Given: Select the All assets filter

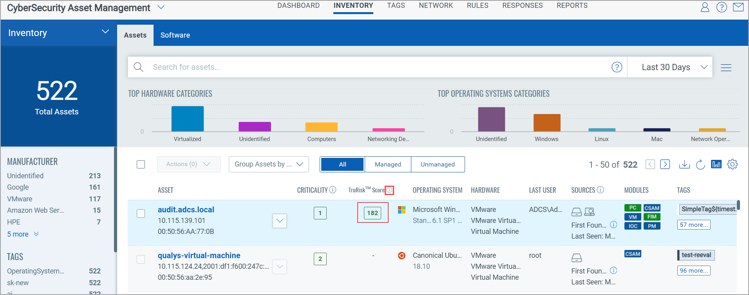Looking at the screenshot, I should pos(342,164).
